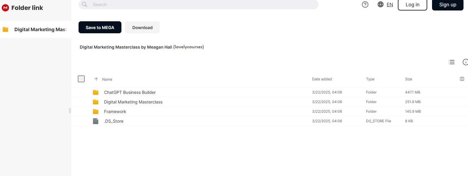Tick the select-all checkbox
468x176 pixels.
(81, 79)
